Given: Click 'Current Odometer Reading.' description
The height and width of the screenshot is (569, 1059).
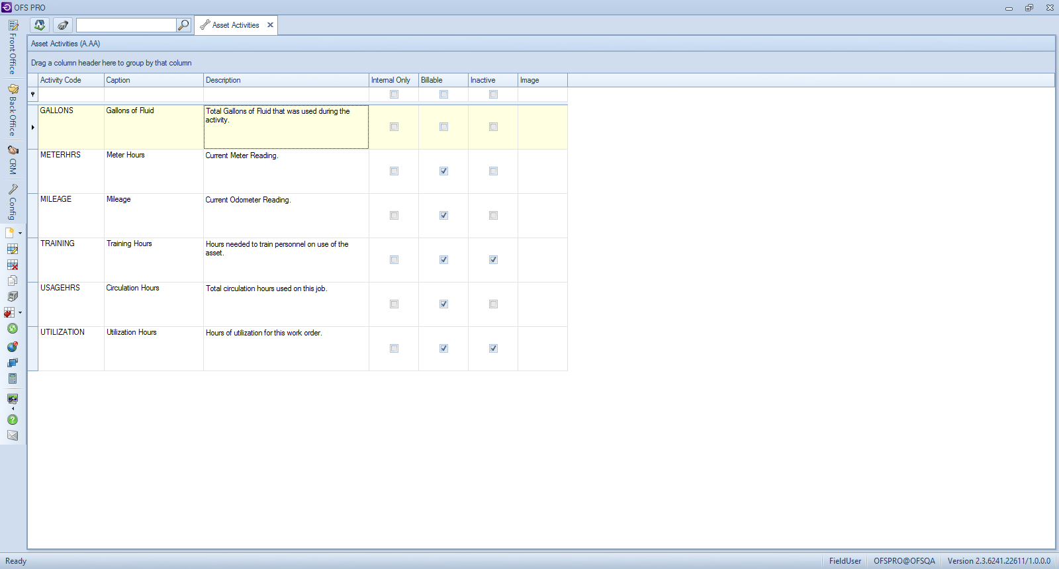Looking at the screenshot, I should [x=248, y=200].
